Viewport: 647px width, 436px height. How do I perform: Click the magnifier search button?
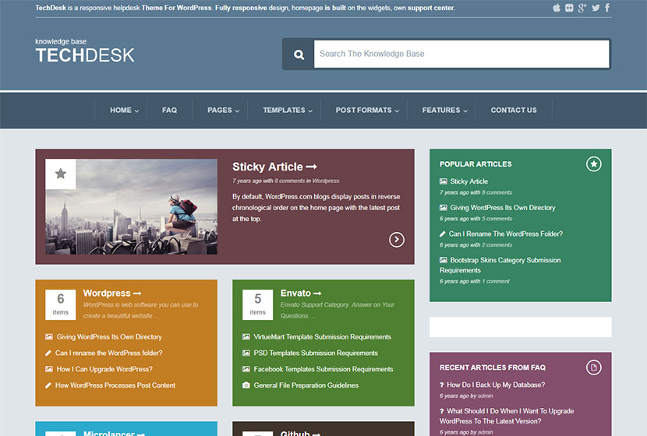[299, 54]
